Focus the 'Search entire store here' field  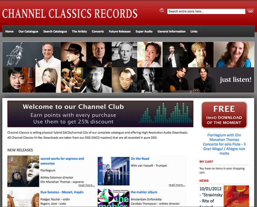206,11
